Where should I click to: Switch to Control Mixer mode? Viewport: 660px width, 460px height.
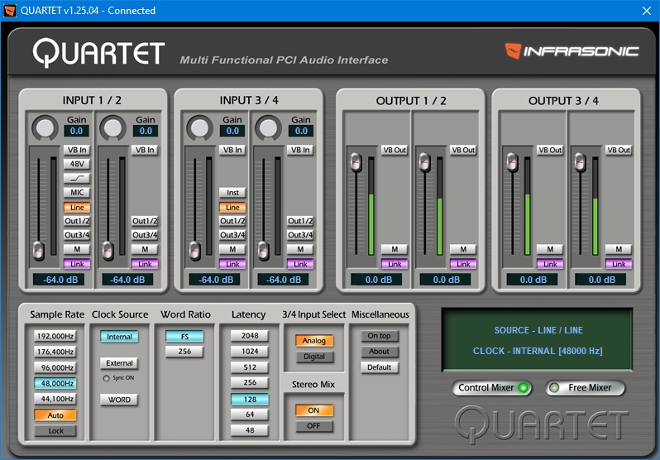click(491, 388)
